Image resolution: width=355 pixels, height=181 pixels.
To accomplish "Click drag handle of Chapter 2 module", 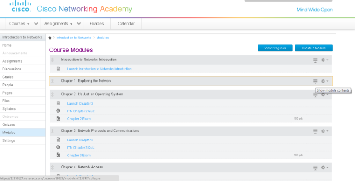I will (x=53, y=94).
